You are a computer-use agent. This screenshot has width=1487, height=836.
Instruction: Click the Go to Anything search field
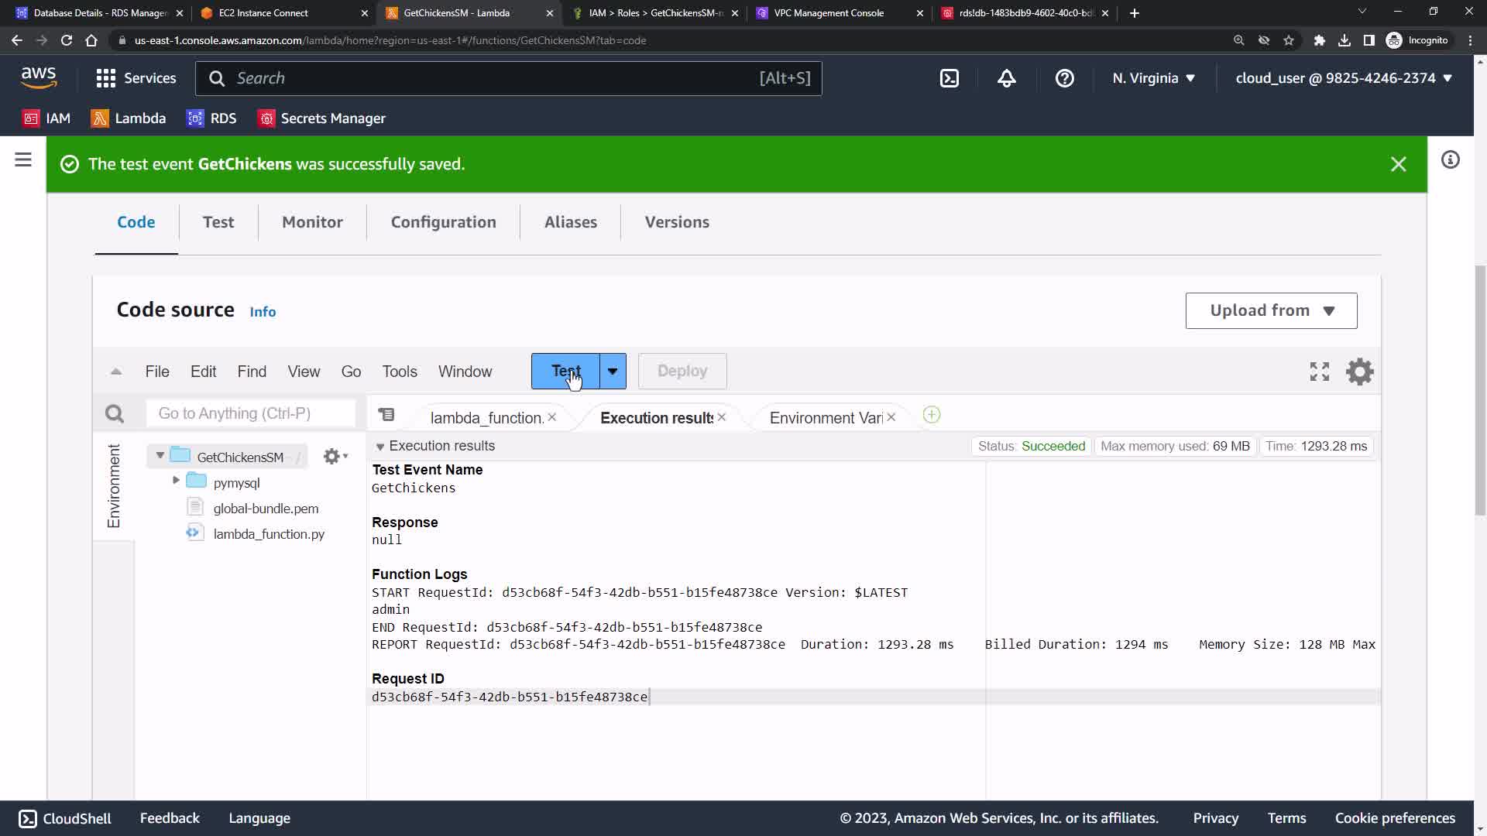[x=251, y=413]
